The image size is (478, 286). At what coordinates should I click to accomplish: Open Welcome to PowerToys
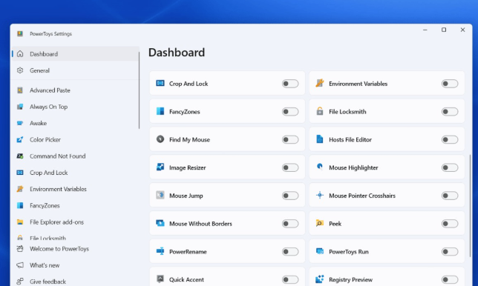[75, 248]
